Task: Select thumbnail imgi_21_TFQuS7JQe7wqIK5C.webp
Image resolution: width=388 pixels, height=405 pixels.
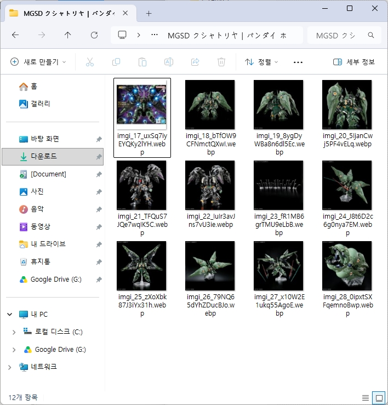Action: [141, 185]
